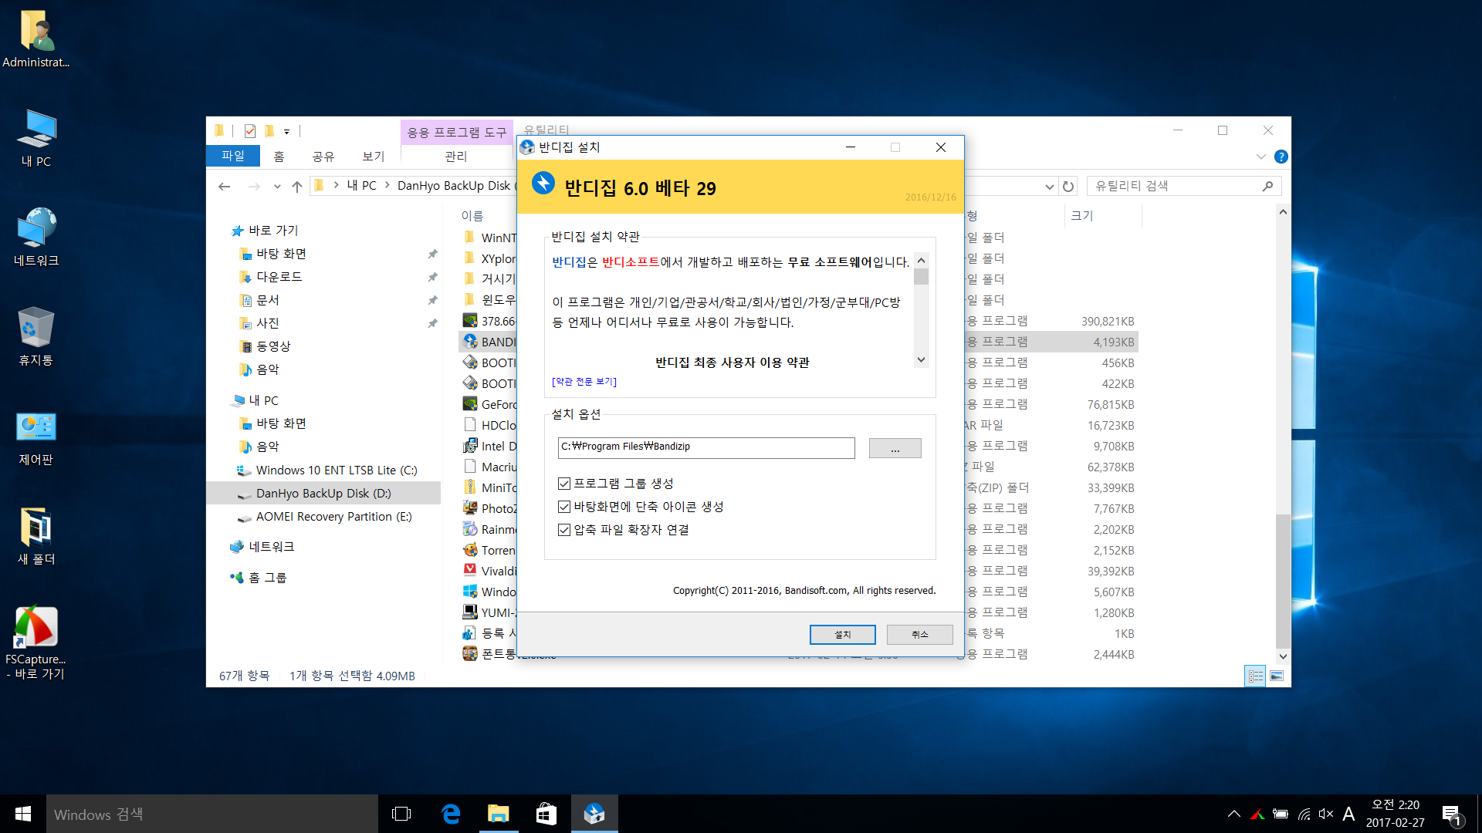
Task: Select the 응용 프로그램 도구 contextual tab
Action: [x=457, y=133]
